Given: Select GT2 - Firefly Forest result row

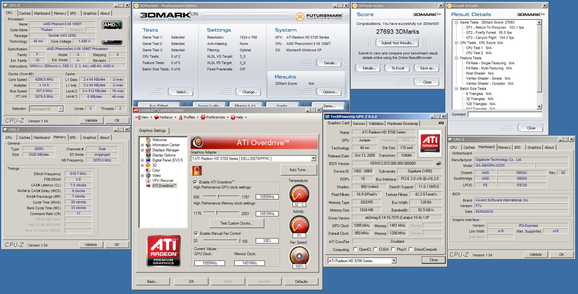Looking at the screenshot, I should click(x=488, y=33).
